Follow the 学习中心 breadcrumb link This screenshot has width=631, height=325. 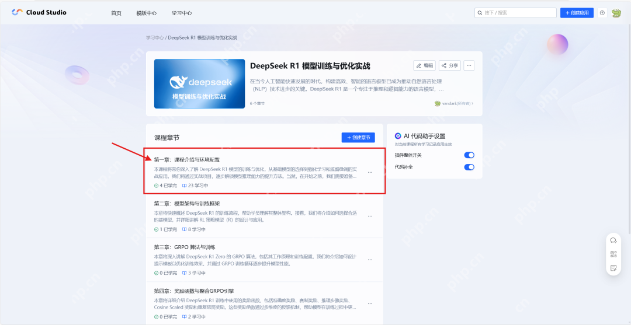tap(155, 37)
